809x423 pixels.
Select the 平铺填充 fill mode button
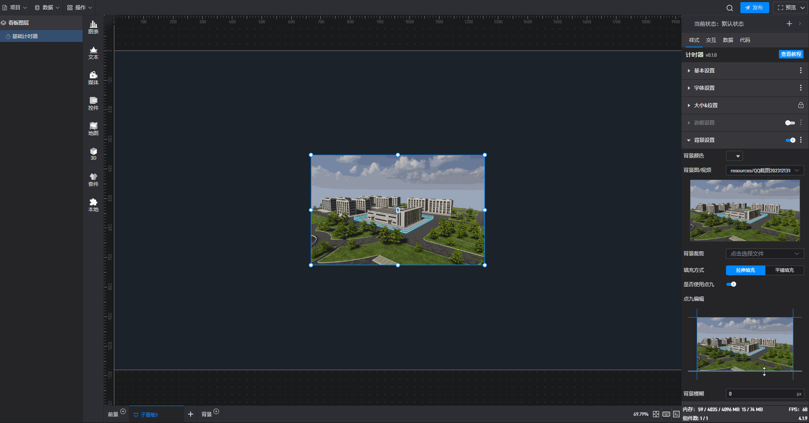[x=784, y=270]
